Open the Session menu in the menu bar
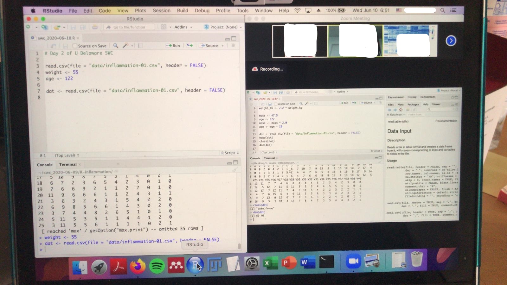This screenshot has width=507, height=285. (x=161, y=10)
